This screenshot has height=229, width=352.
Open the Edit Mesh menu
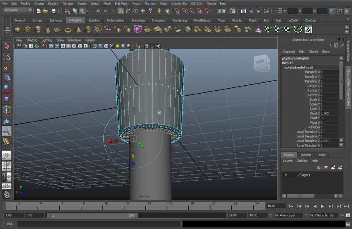click(x=121, y=3)
